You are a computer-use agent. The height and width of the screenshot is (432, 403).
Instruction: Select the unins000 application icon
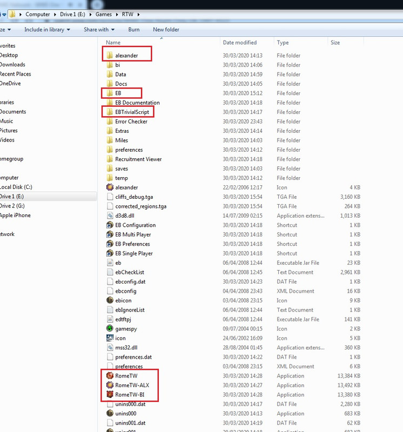click(110, 413)
